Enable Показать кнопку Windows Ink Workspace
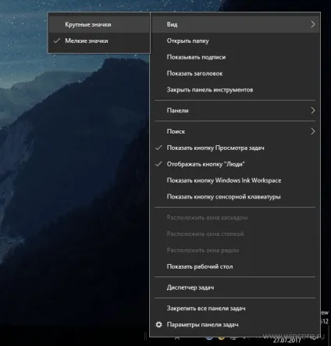This screenshot has height=346, width=331. coord(235,180)
